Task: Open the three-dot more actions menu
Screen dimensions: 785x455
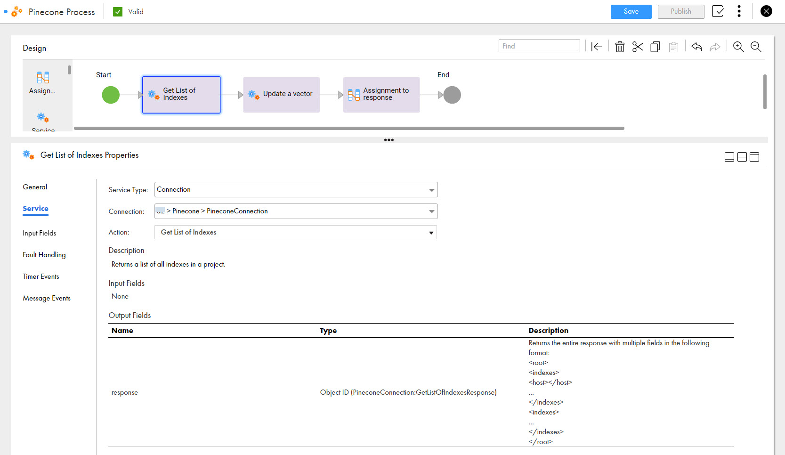Action: 739,11
